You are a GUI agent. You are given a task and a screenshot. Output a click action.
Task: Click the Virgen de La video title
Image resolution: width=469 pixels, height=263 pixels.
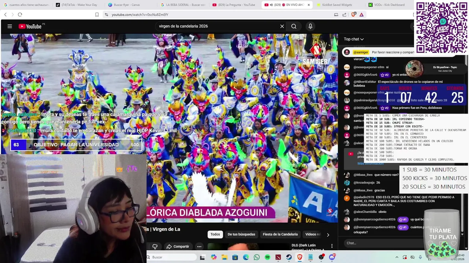pos(164,229)
